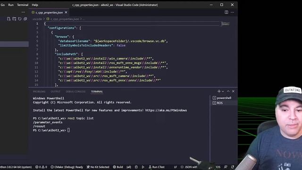Click the "databaseFilename" key
This screenshot has width=302, height=170.
74,41
